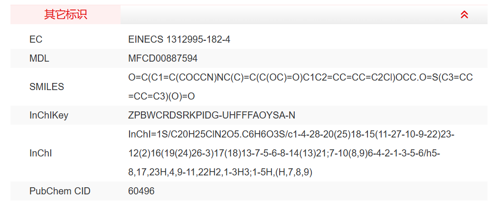Click the MFCD00887594 MDL number

click(163, 59)
